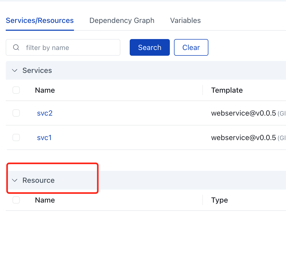The height and width of the screenshot is (264, 286).
Task: Click the webservice@v0.0.5 template for svc2
Action: point(244,113)
